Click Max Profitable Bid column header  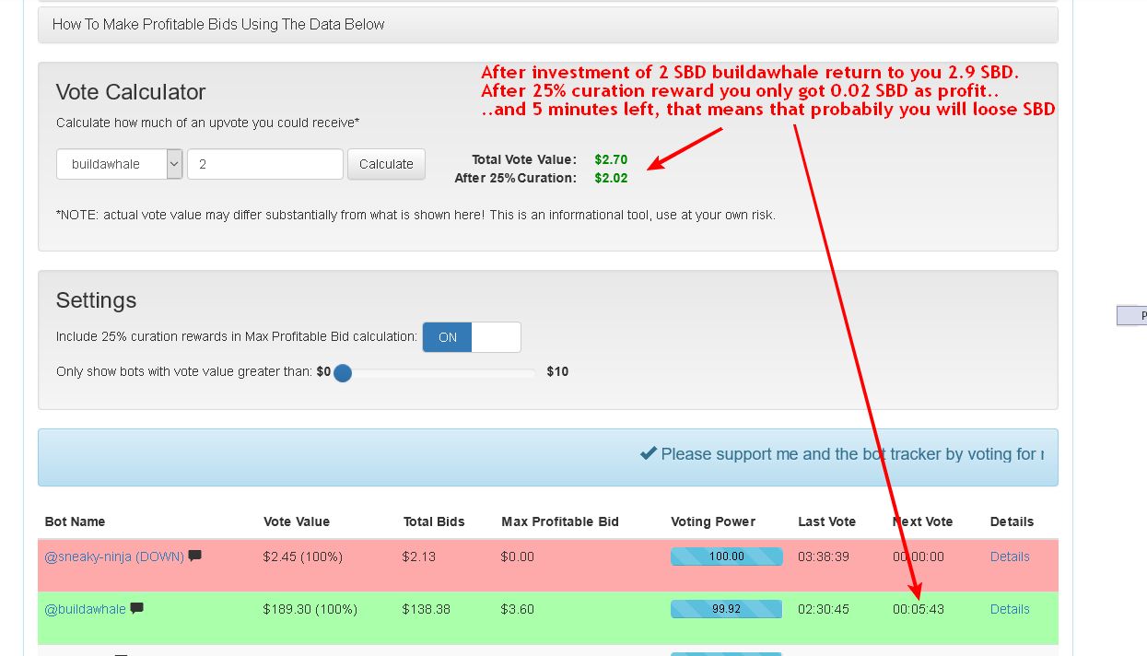[560, 521]
